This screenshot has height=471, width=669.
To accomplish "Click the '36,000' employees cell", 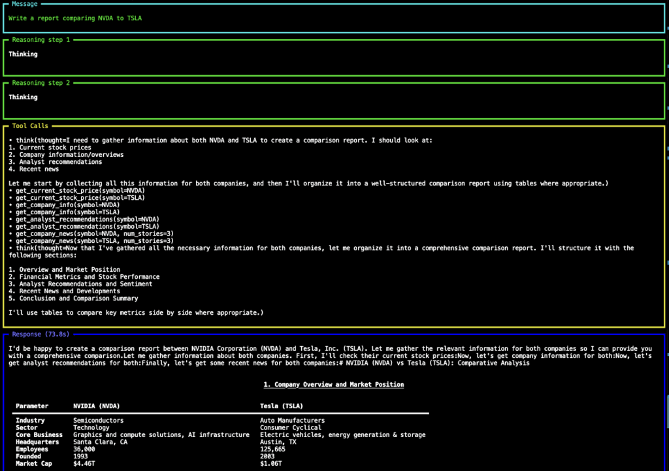I will click(84, 449).
